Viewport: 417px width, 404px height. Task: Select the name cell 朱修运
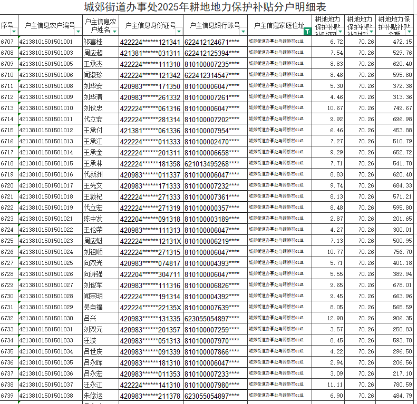[101, 396]
